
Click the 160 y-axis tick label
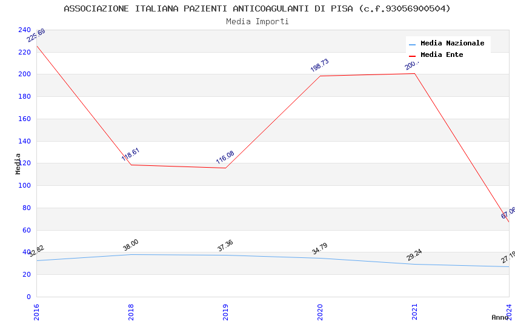click(x=24, y=119)
